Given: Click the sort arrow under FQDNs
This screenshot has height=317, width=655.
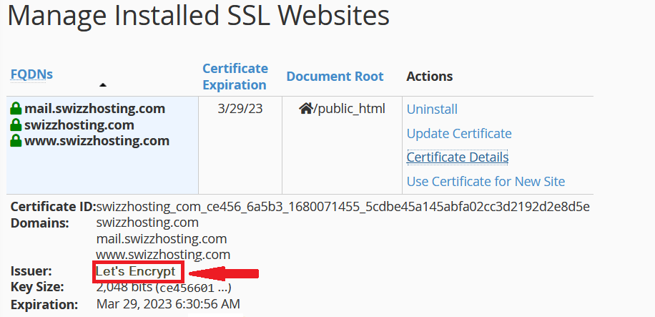Looking at the screenshot, I should click(x=103, y=85).
